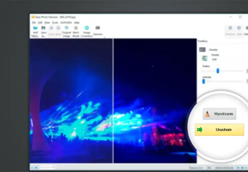Open the Tools menu
248x172 pixels.
click(x=55, y=23)
